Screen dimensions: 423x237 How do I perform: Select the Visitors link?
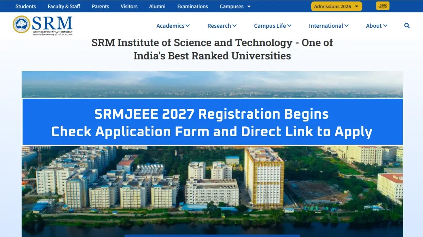click(x=129, y=6)
